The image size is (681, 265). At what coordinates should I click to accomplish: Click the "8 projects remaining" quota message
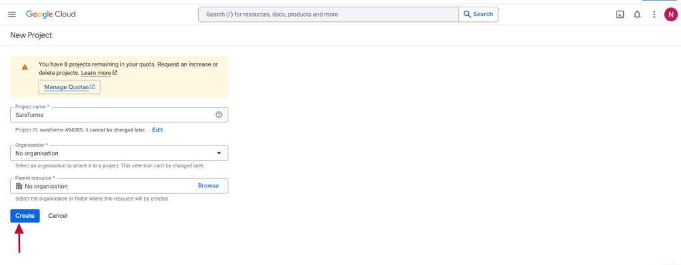128,68
